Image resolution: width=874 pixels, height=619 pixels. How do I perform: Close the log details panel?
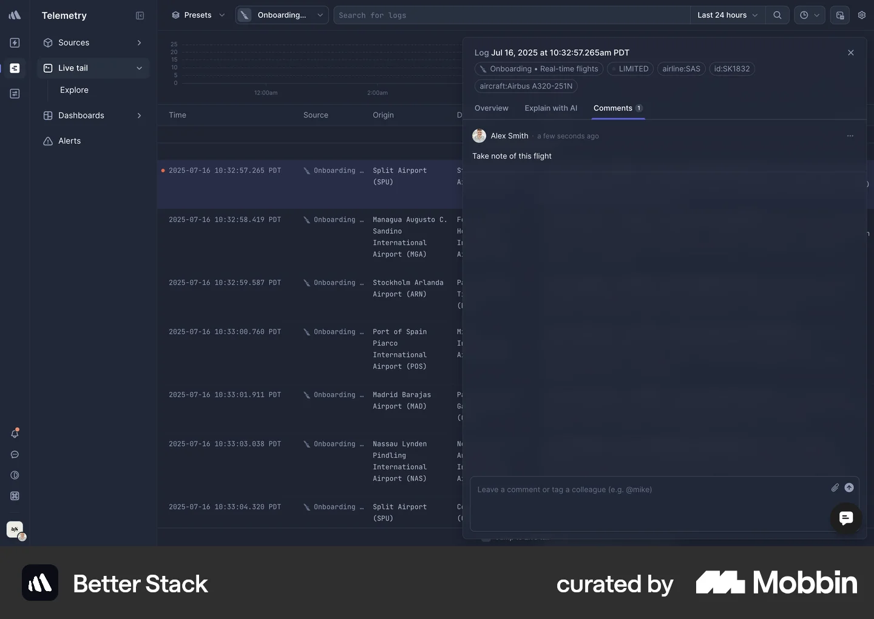coord(850,53)
